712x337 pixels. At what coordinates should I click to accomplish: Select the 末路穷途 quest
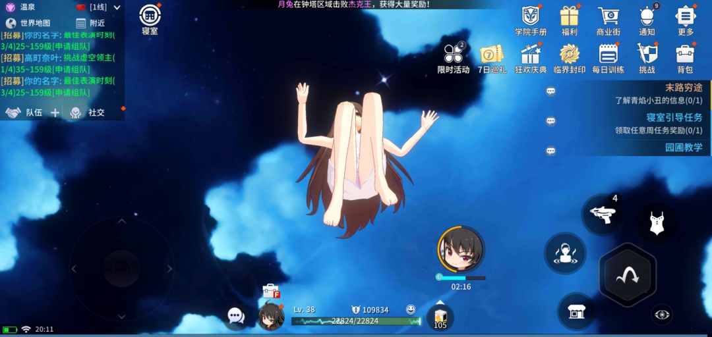coord(684,88)
